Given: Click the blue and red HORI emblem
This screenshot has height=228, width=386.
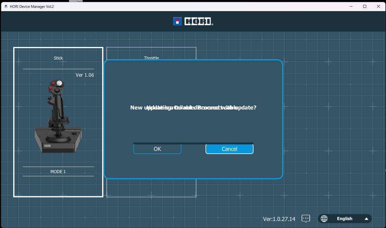Looking at the screenshot, I should coord(177,21).
